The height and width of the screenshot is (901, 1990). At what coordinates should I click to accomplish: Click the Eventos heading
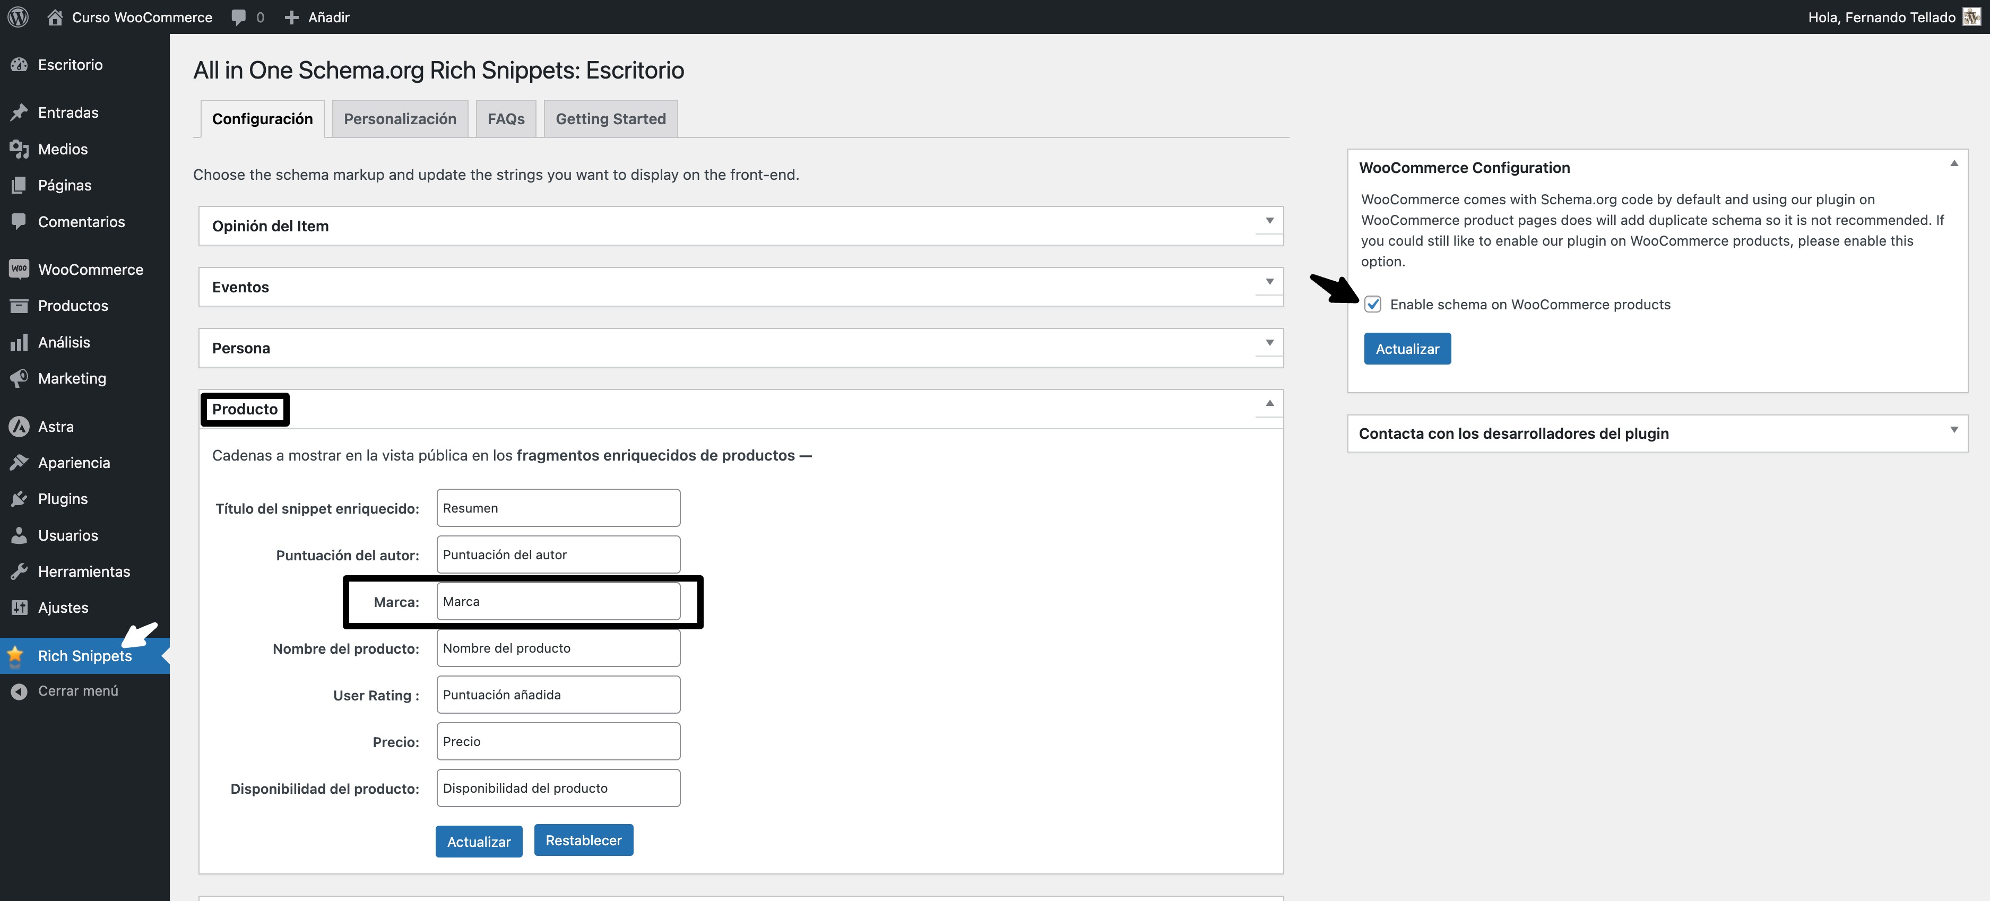coord(240,288)
